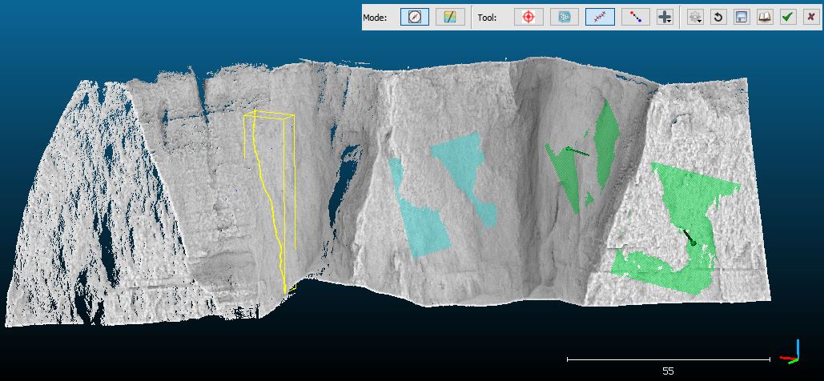
Task: Accept with the green checkmark
Action: click(x=787, y=17)
